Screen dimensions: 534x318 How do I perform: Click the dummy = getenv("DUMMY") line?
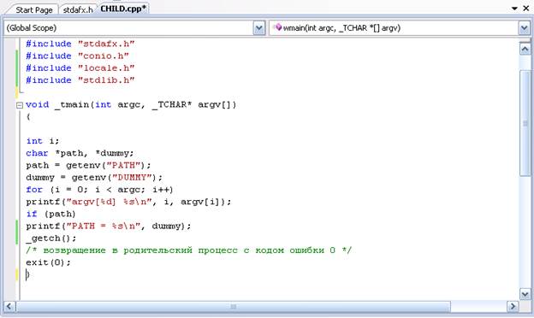pyautogui.click(x=94, y=178)
